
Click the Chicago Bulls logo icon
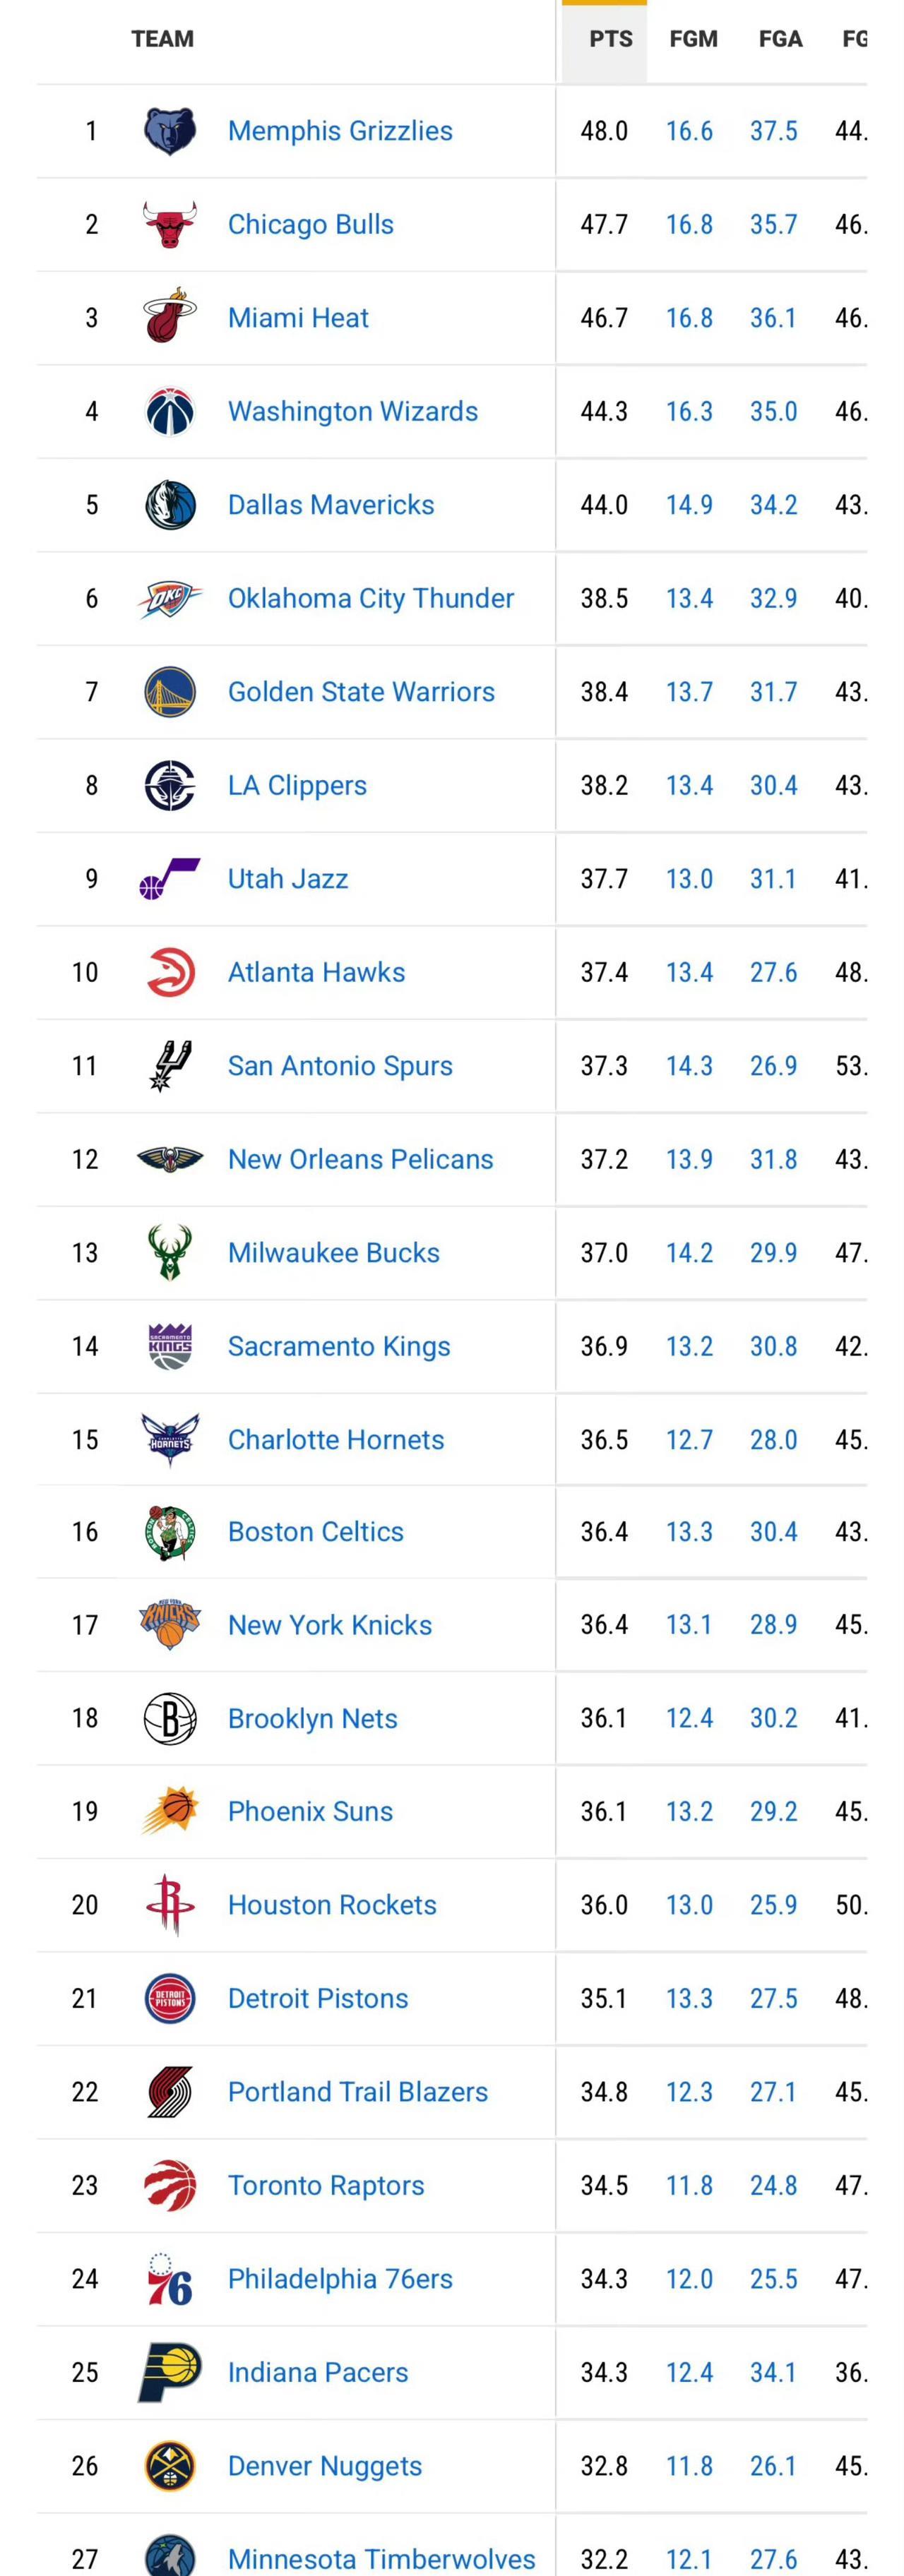(170, 225)
